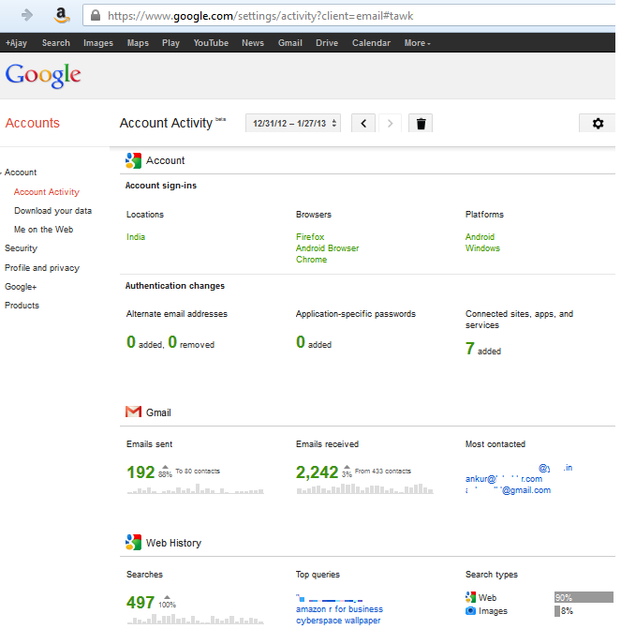Screen dimensions: 621x629
Task: Open Calendar from the top bar
Action: coord(371,43)
